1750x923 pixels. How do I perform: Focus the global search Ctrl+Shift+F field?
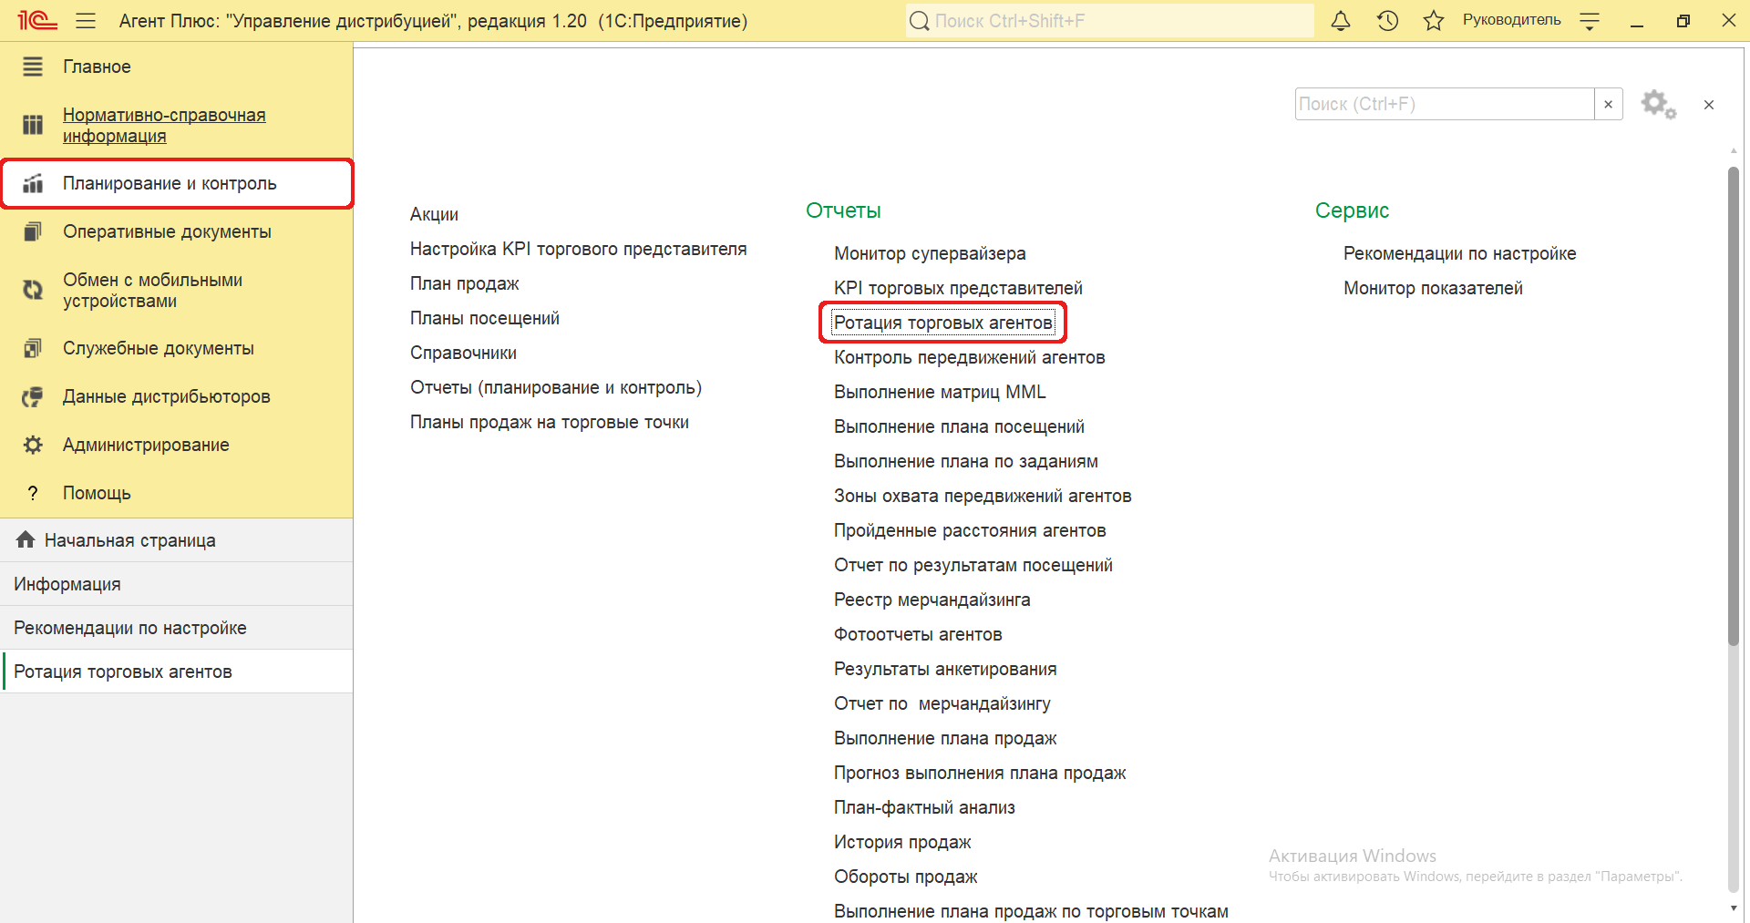[1110, 21]
